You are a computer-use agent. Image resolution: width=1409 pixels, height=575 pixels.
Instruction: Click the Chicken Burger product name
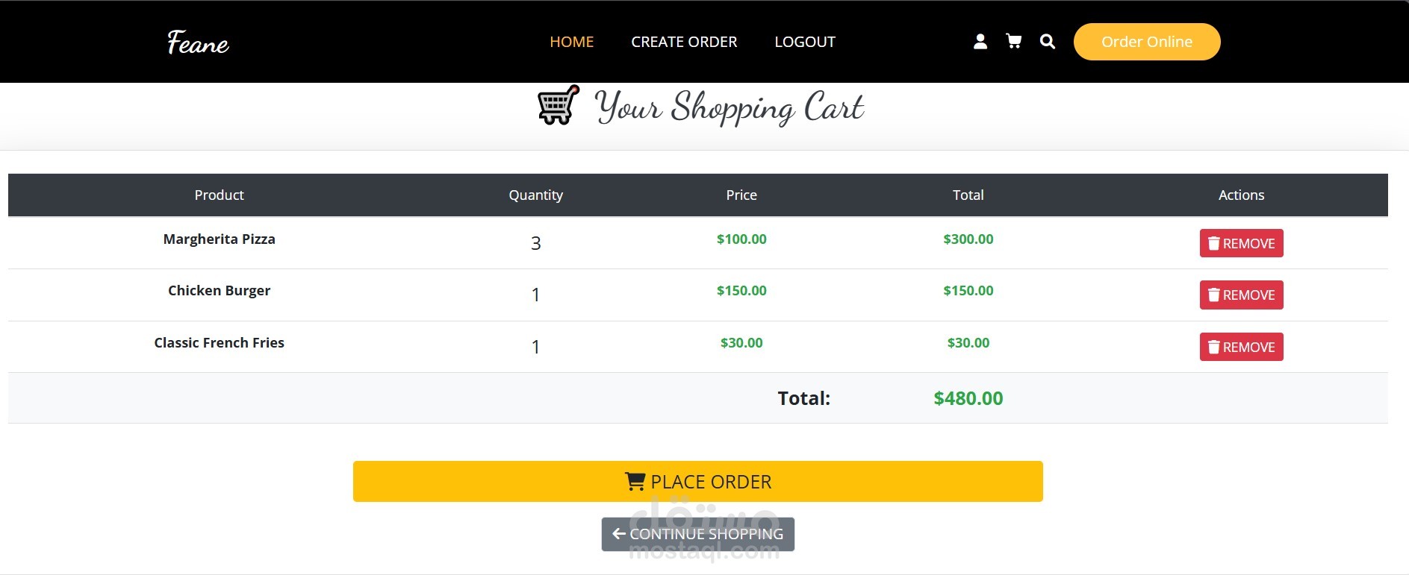220,291
